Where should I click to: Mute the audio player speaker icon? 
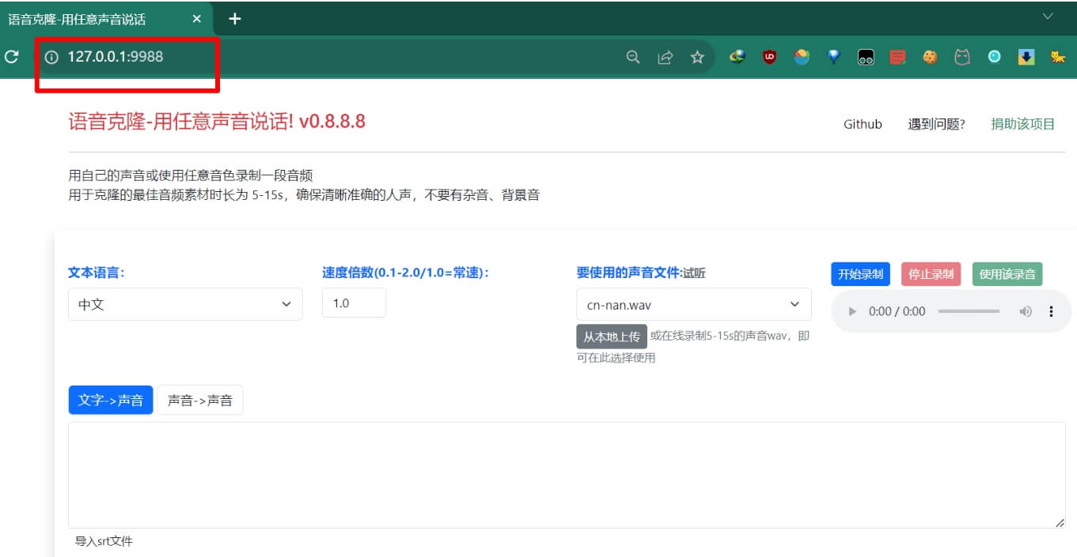pyautogui.click(x=1026, y=311)
